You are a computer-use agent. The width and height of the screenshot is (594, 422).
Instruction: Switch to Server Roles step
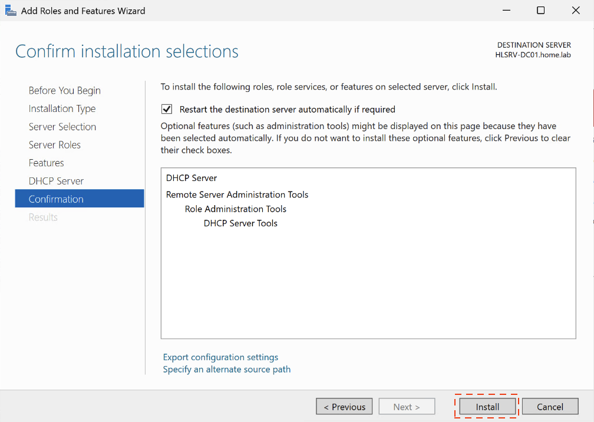(x=54, y=145)
